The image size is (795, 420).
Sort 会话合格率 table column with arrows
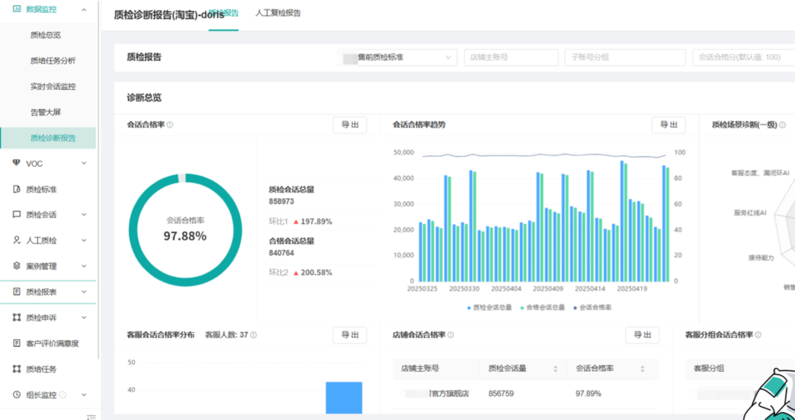click(643, 369)
